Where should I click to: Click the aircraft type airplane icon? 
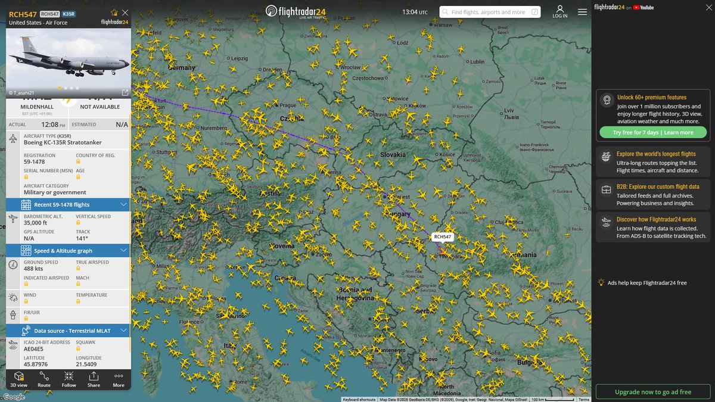[13, 139]
